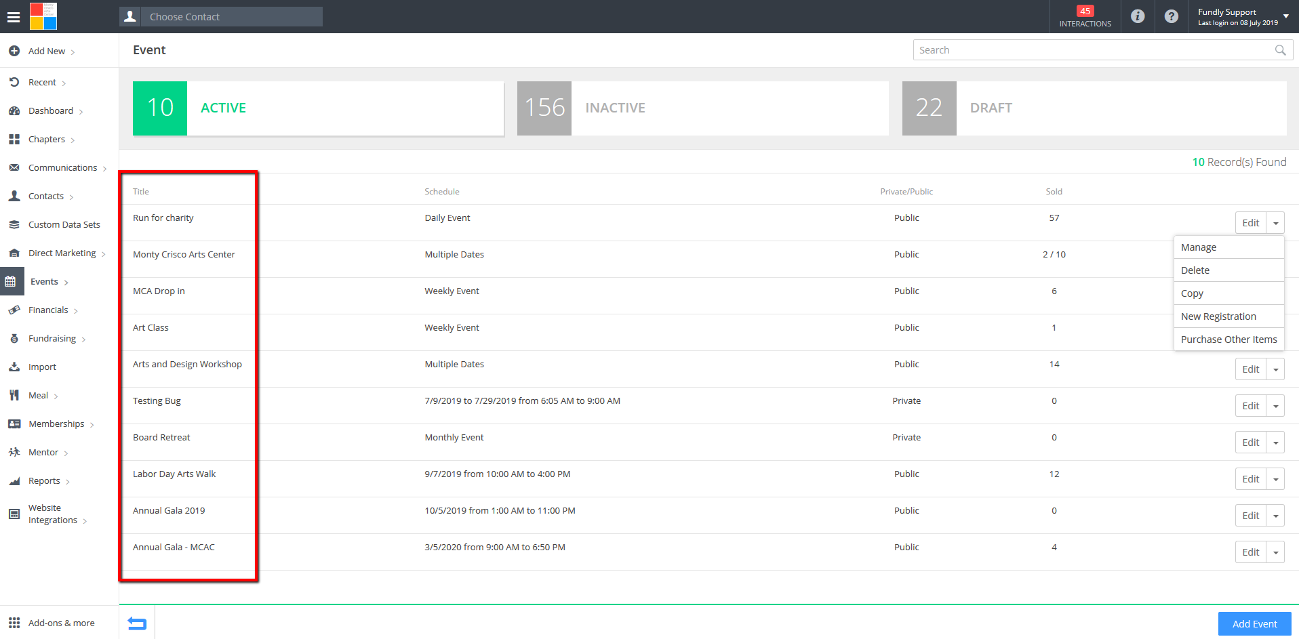1299x639 pixels.
Task: Select Purchase Other Items menu entry
Action: tap(1228, 339)
